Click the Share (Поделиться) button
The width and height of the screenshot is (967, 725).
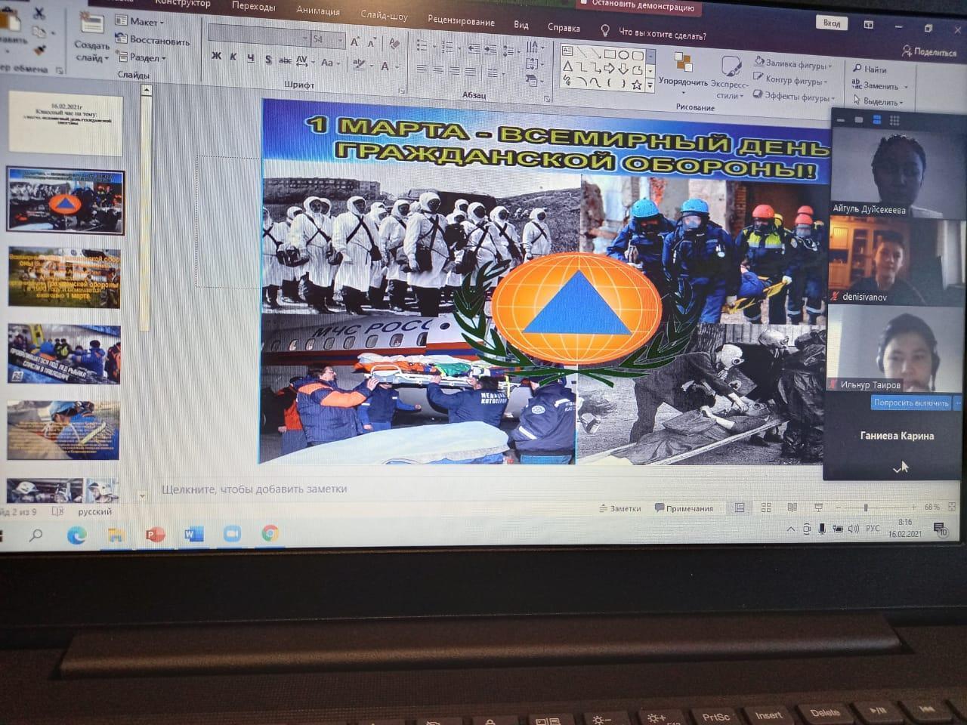point(928,52)
